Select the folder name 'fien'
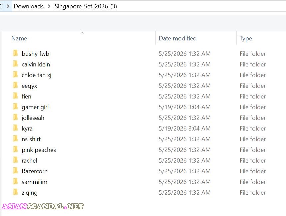The width and height of the screenshot is (286, 216). (x=26, y=96)
